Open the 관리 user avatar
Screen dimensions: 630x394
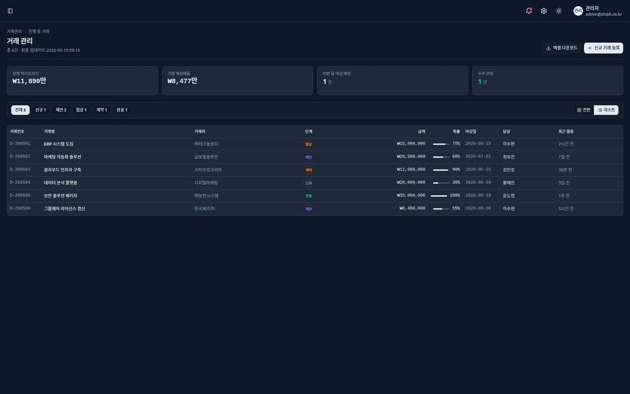pyautogui.click(x=578, y=11)
